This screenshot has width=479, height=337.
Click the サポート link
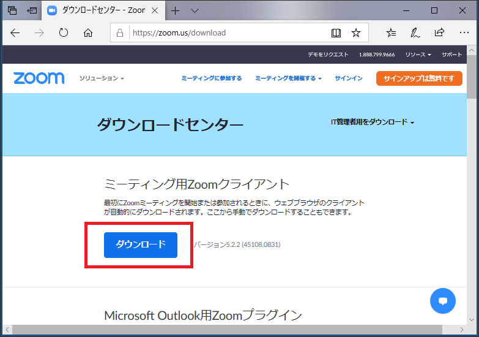(x=452, y=55)
